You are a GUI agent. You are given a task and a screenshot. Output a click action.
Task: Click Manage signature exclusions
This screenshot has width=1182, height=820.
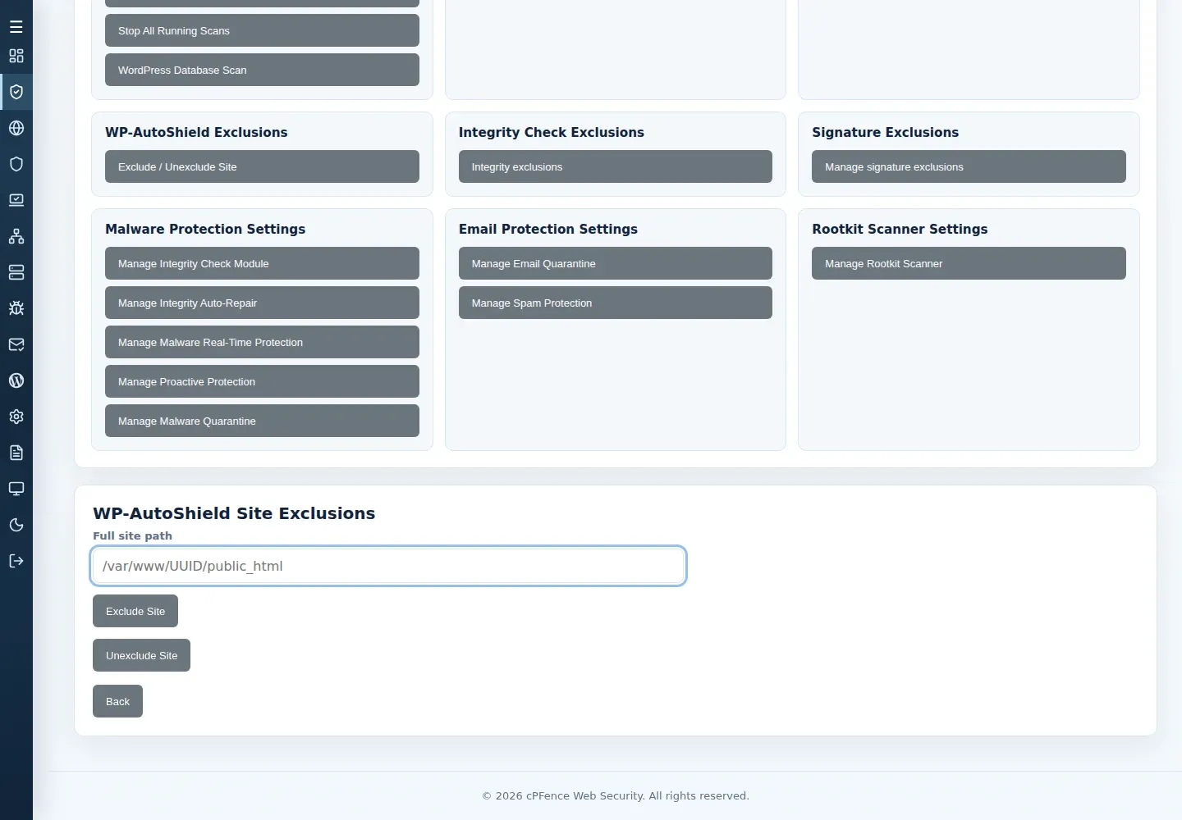click(969, 166)
